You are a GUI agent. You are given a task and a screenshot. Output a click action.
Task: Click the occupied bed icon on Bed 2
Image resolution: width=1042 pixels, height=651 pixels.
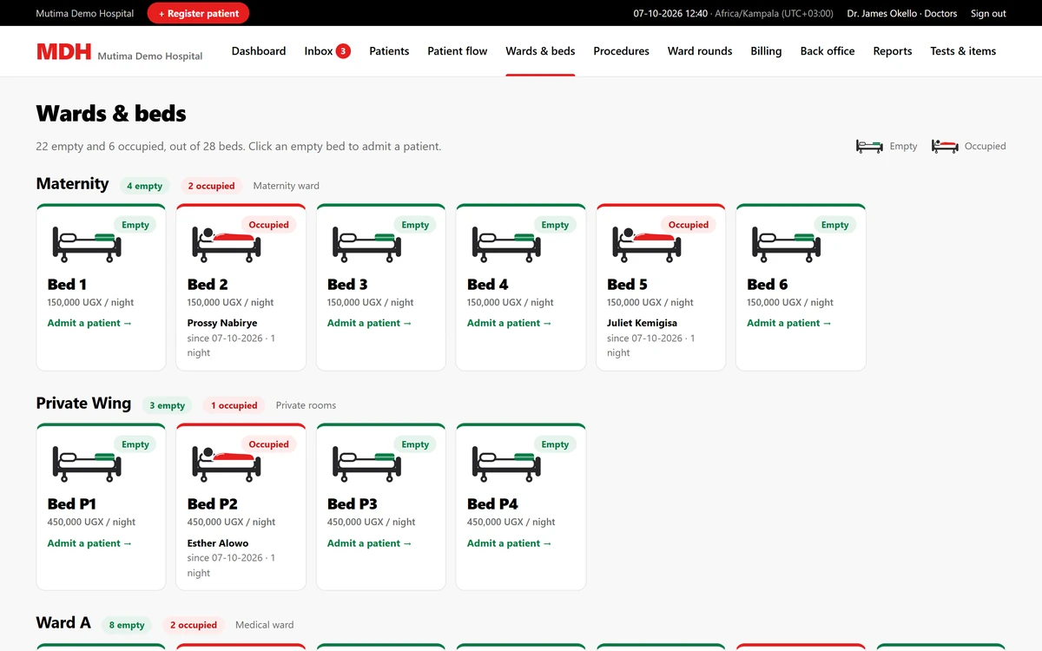227,245
